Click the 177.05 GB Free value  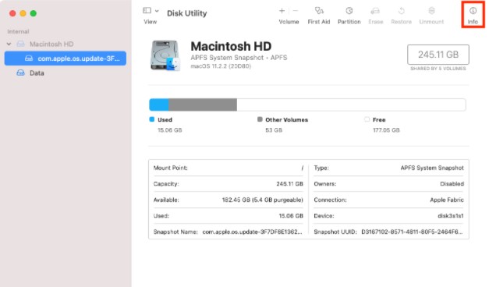pos(386,130)
